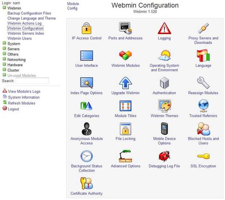Click the Edit Categories shapes icon

(86, 106)
